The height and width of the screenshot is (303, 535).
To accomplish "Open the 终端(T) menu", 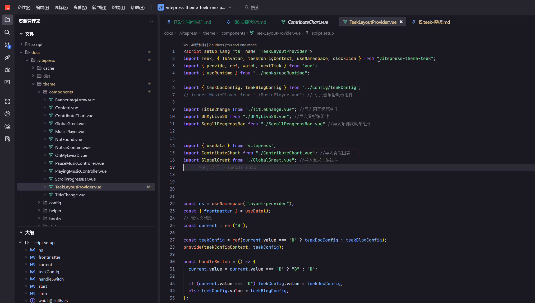I will click(118, 7).
